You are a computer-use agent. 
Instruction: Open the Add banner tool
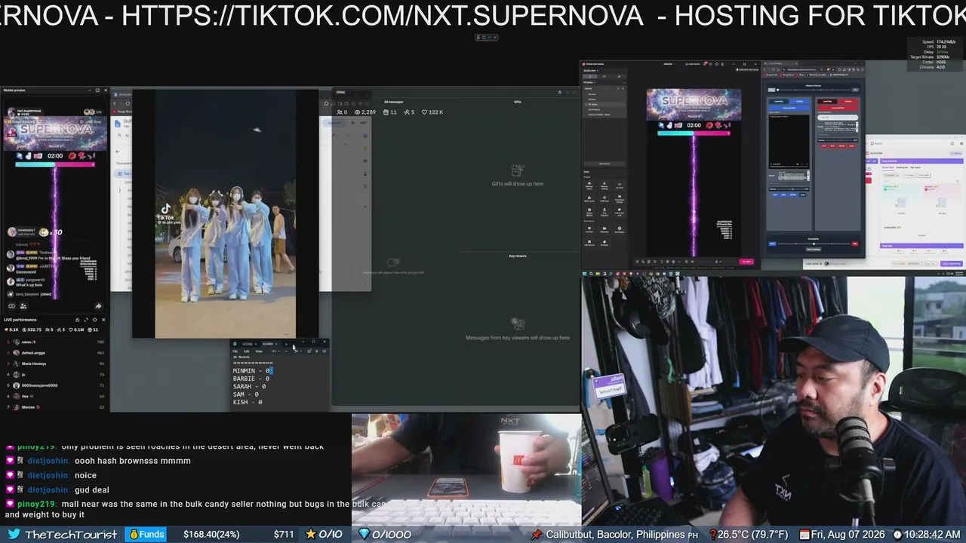[x=589, y=243]
